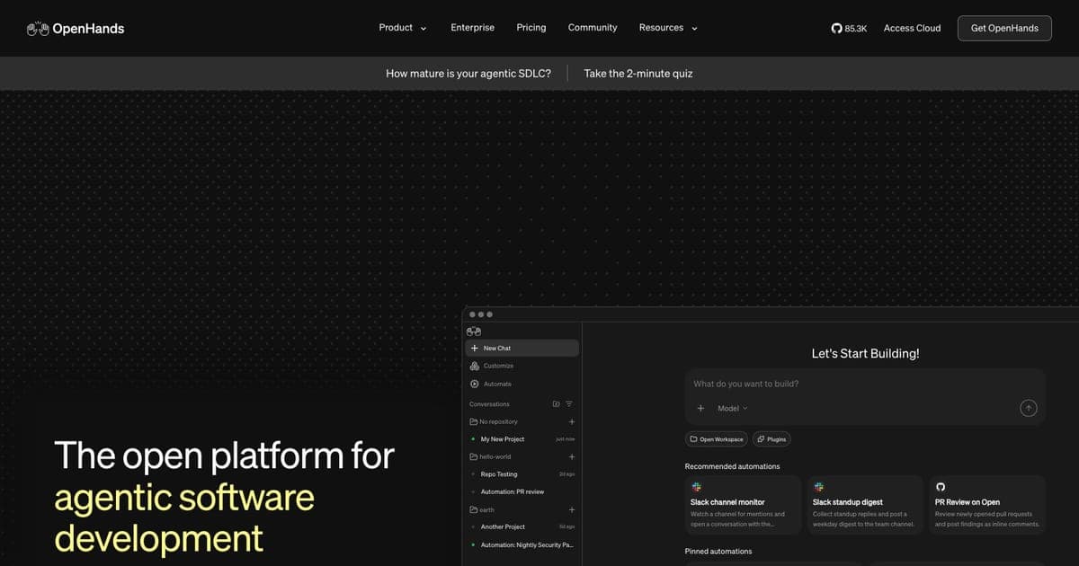Expand the Product dropdown in the navigation
1079x566 pixels.
pos(403,28)
